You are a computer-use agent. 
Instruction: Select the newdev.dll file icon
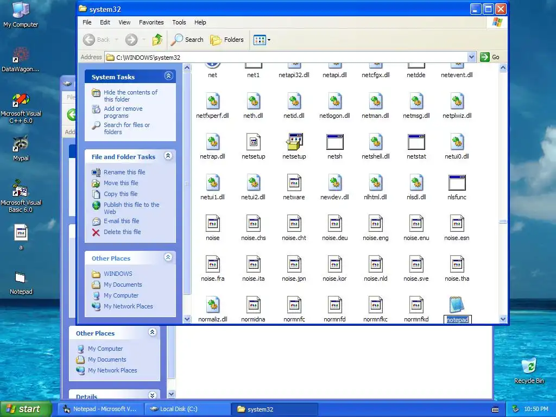334,182
